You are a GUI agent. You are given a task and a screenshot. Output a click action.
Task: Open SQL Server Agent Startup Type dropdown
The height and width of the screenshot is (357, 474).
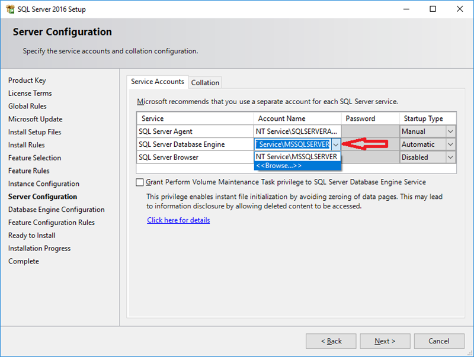tap(450, 131)
